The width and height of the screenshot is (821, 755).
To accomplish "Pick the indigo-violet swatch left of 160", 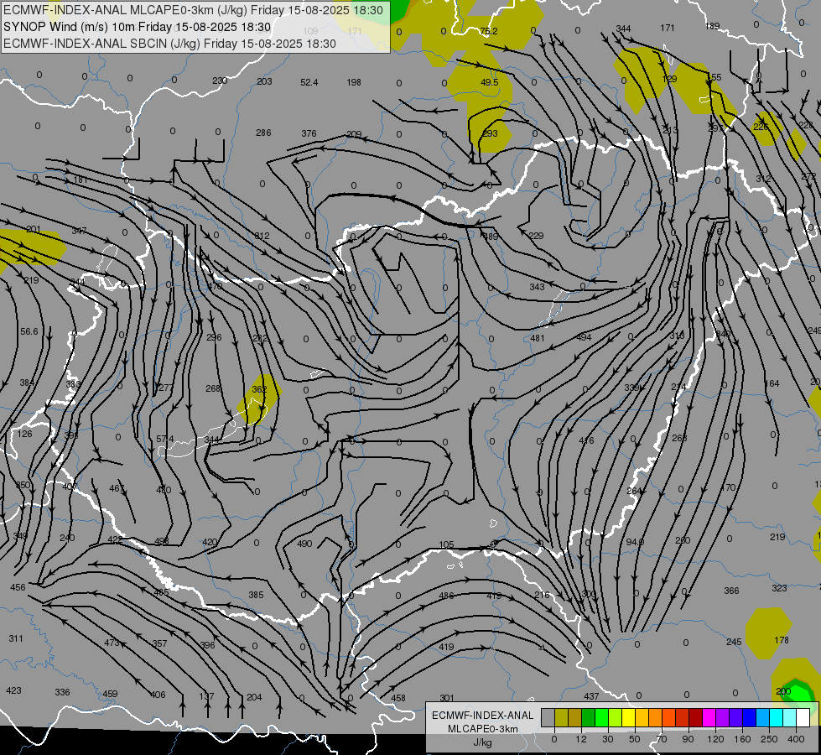I will pos(736,717).
